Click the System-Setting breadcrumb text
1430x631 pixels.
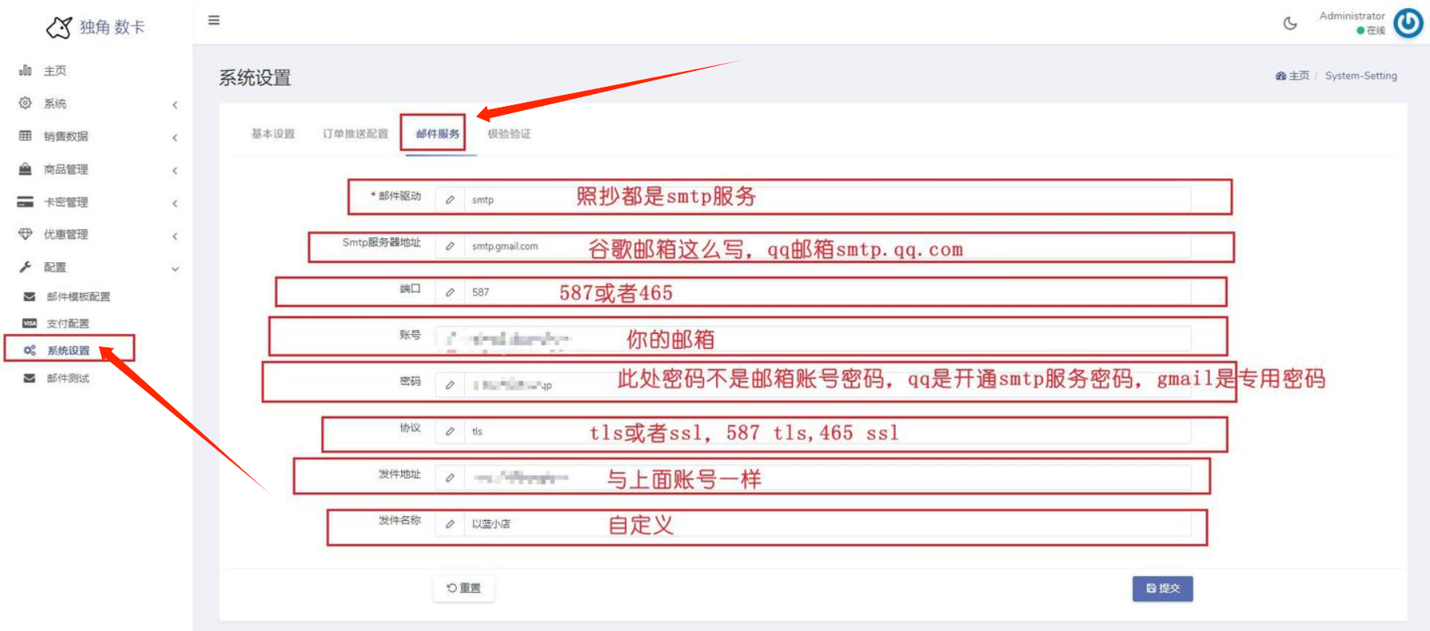(1361, 76)
